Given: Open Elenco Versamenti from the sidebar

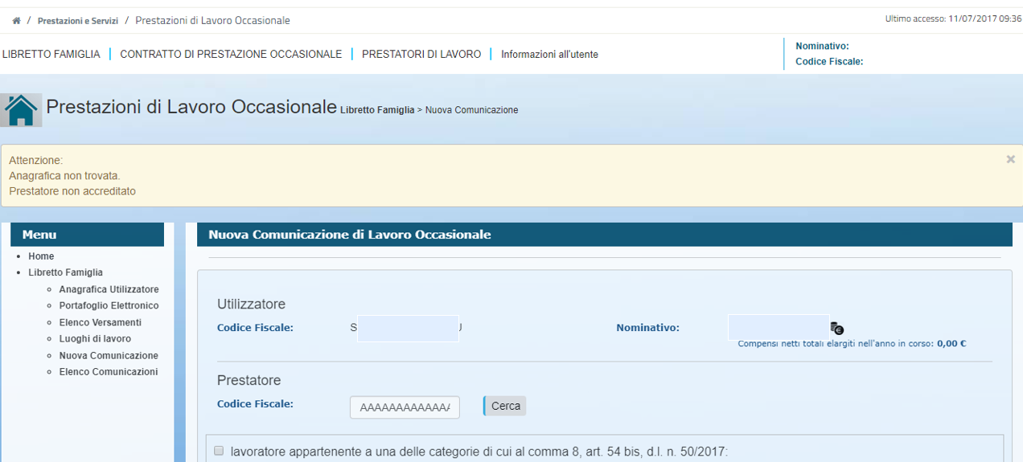Looking at the screenshot, I should pyautogui.click(x=100, y=322).
